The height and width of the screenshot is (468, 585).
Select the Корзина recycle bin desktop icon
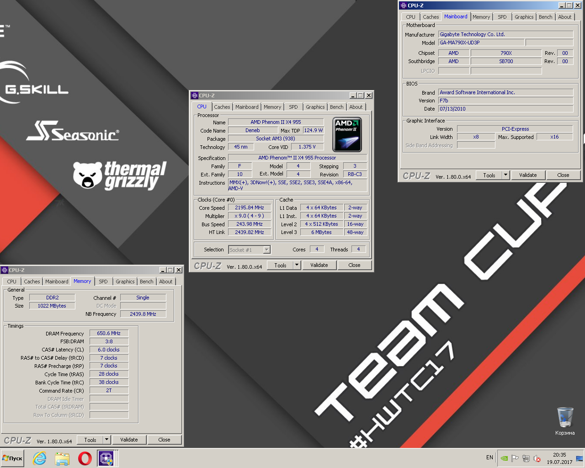click(x=565, y=421)
